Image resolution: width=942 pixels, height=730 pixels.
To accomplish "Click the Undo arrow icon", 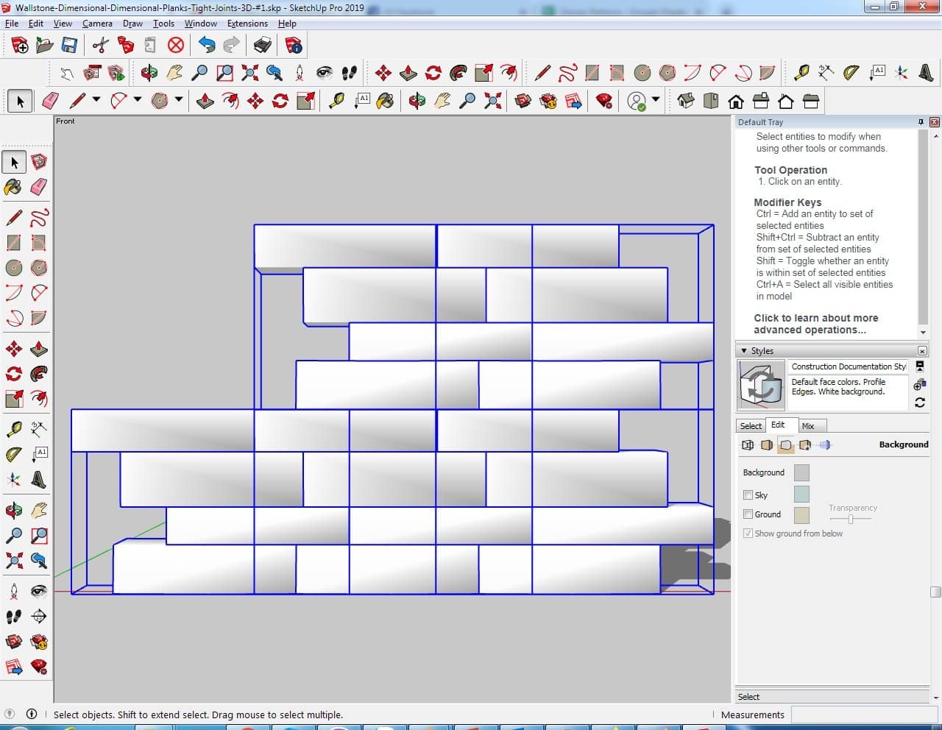I will 207,46.
